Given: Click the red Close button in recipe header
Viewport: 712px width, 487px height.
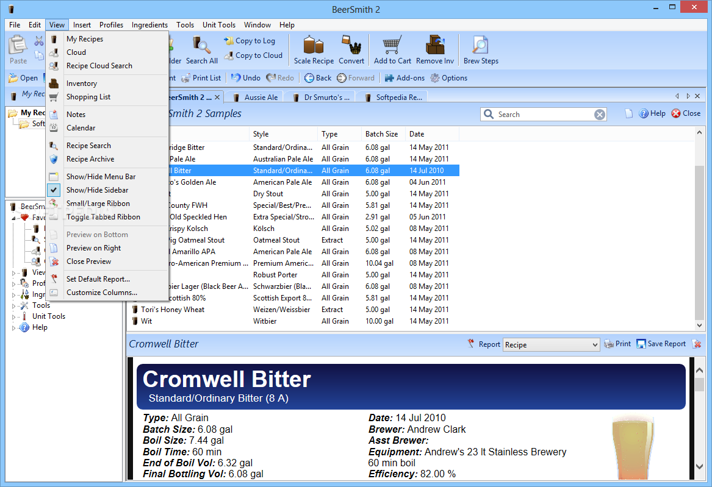Looking at the screenshot, I should tap(686, 113).
